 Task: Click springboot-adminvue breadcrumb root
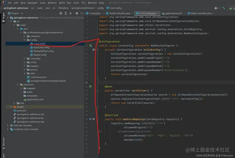[16, 8]
